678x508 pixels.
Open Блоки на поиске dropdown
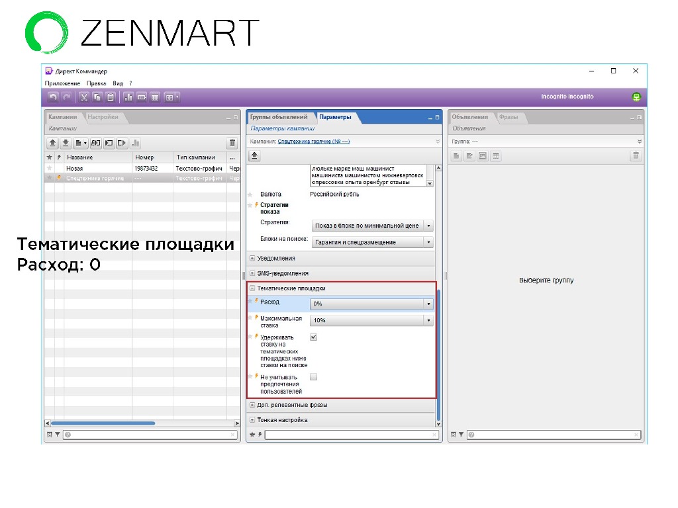[x=372, y=242]
